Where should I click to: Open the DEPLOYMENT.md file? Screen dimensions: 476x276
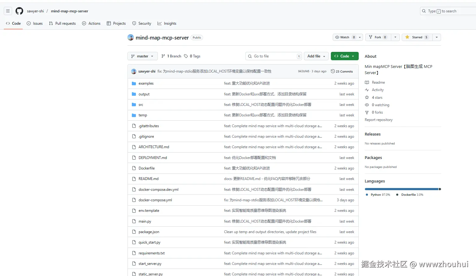(153, 158)
